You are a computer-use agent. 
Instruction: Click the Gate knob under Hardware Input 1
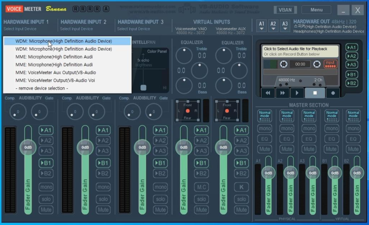pyautogui.click(x=39, y=111)
